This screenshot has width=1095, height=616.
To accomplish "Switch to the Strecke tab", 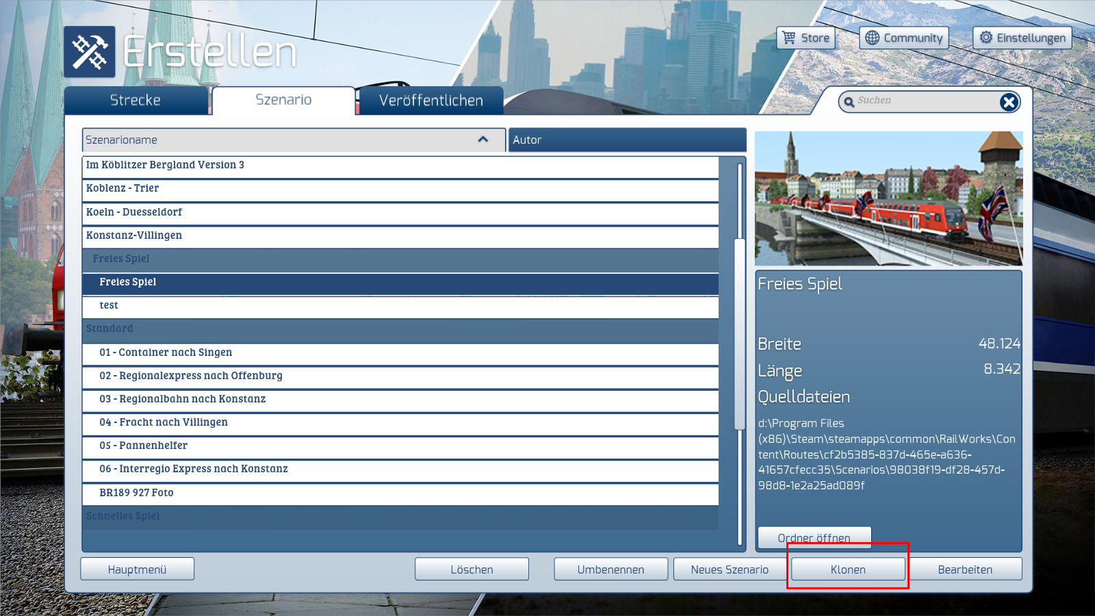I will pos(136,101).
